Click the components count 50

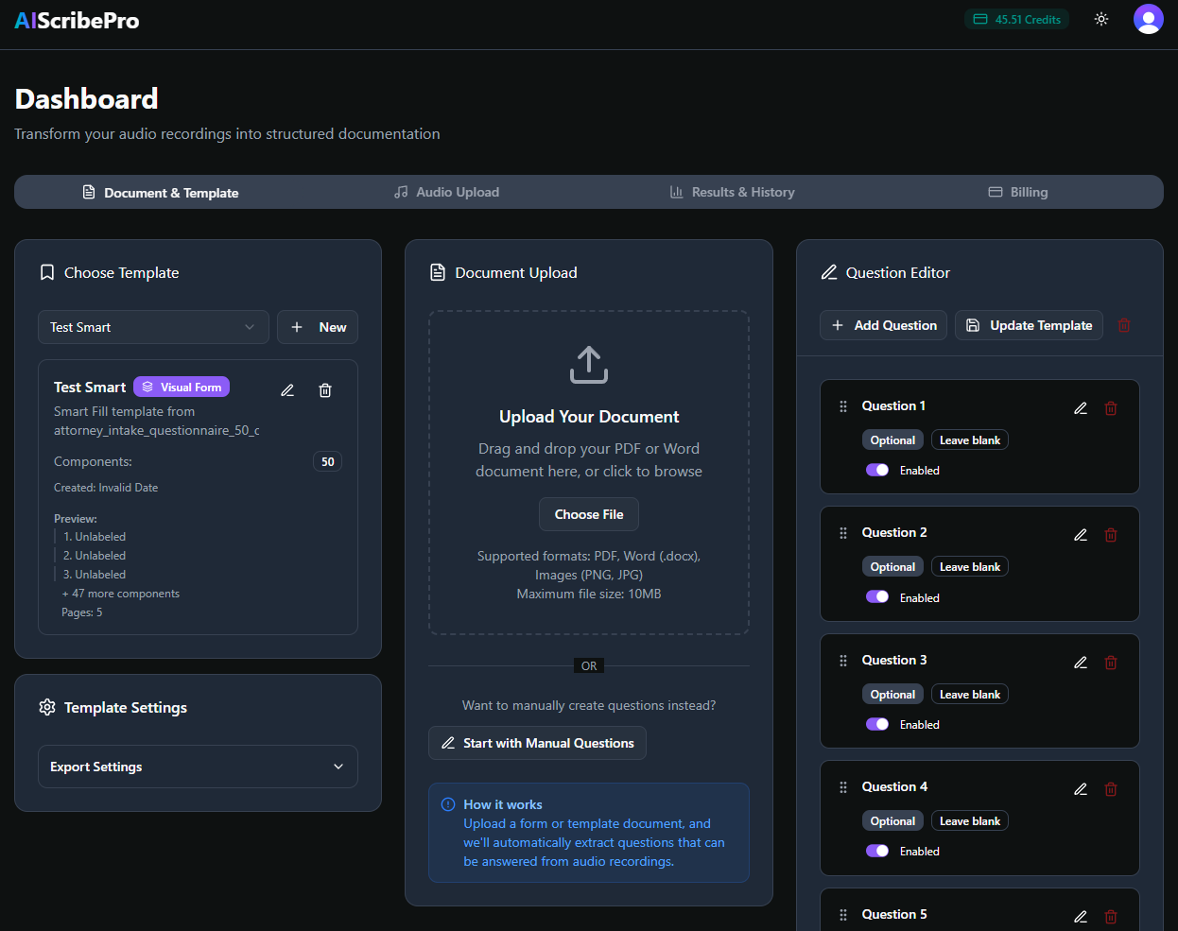pos(328,461)
